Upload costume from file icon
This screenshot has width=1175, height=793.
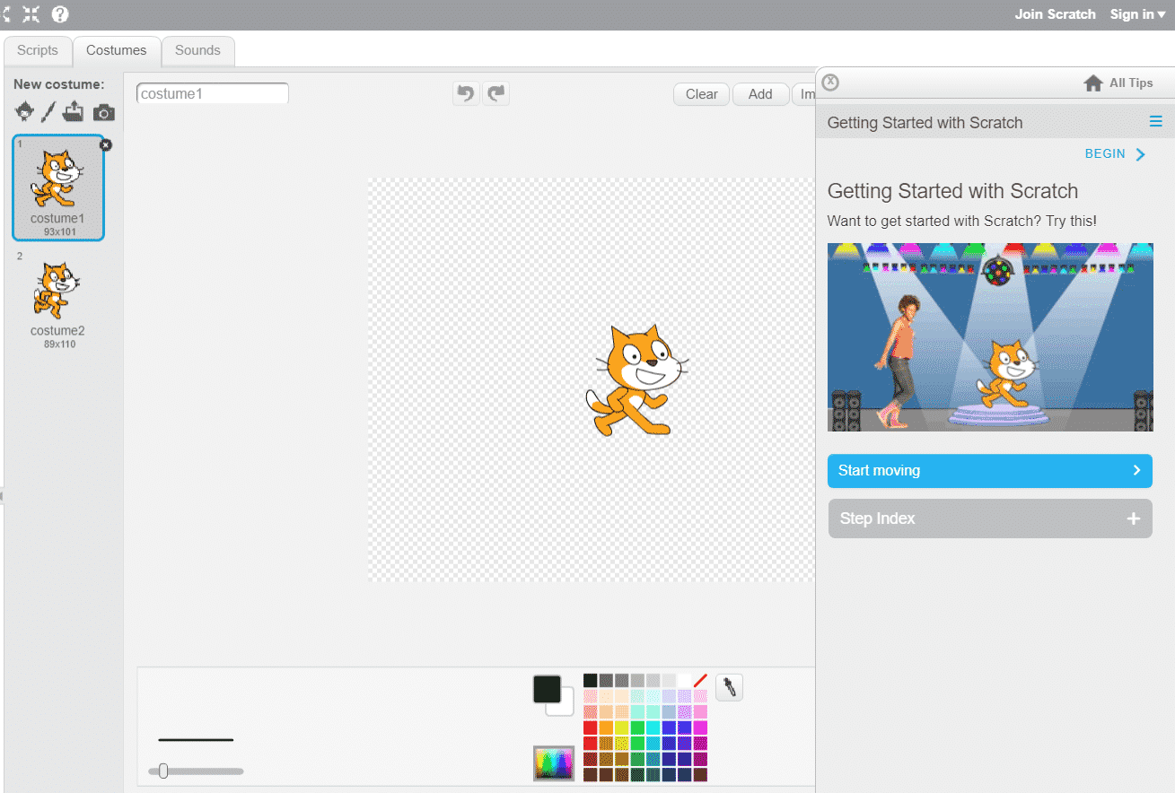point(74,112)
